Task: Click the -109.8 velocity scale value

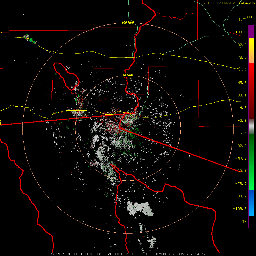Action: (240, 209)
